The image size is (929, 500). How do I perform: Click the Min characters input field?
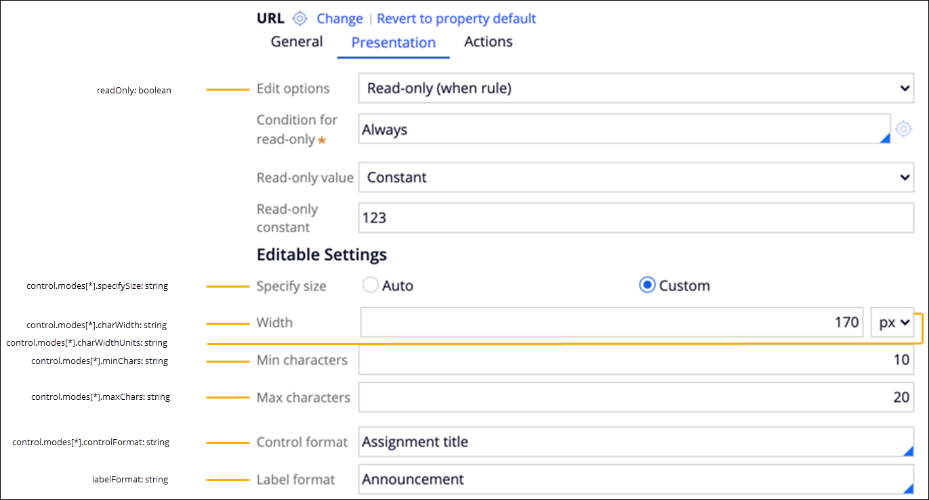point(636,360)
